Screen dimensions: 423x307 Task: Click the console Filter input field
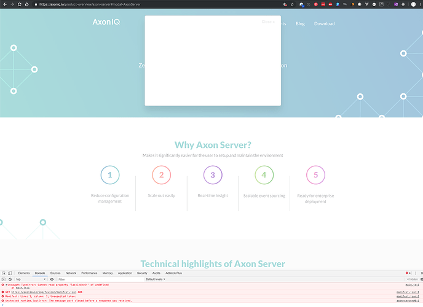(100, 279)
